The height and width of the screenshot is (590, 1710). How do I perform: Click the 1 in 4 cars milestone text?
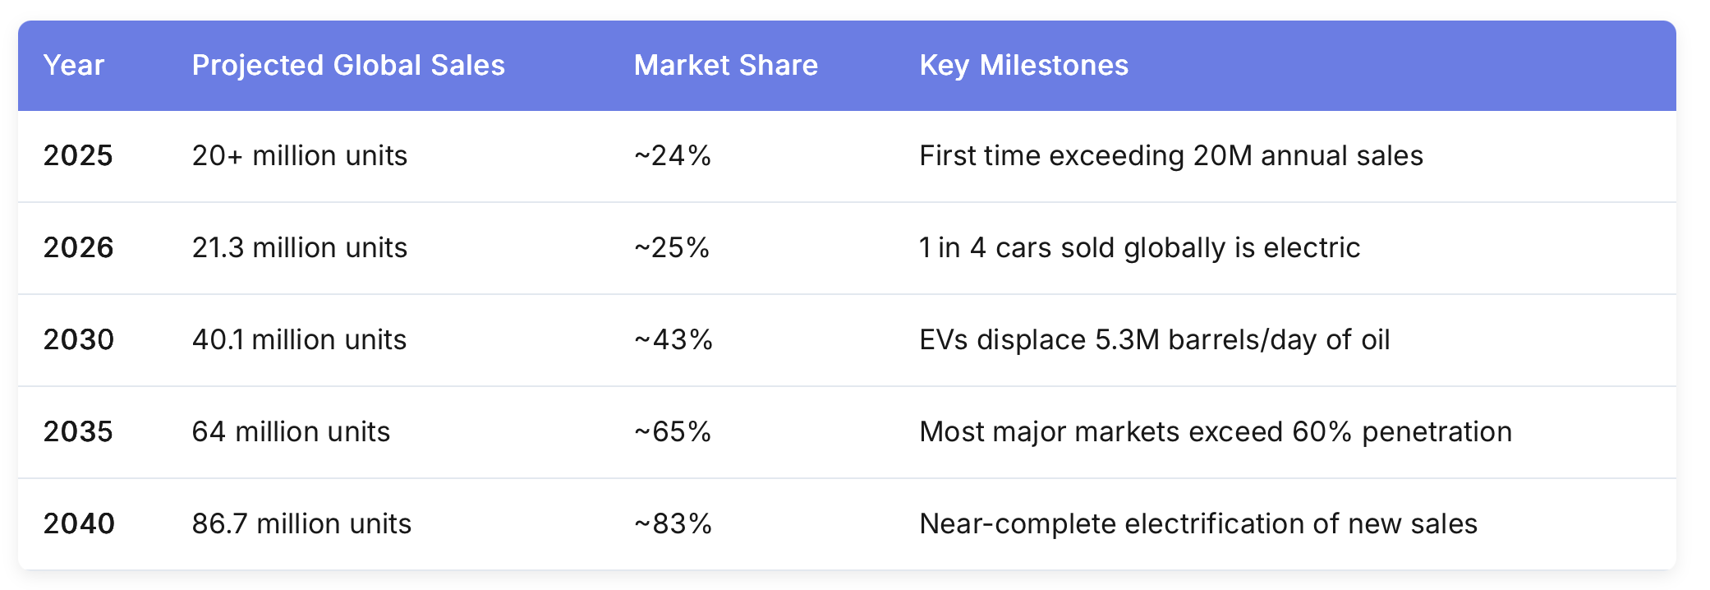[1140, 248]
